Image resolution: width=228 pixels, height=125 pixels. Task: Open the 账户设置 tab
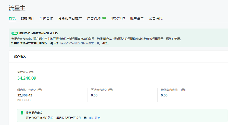tap(137, 18)
